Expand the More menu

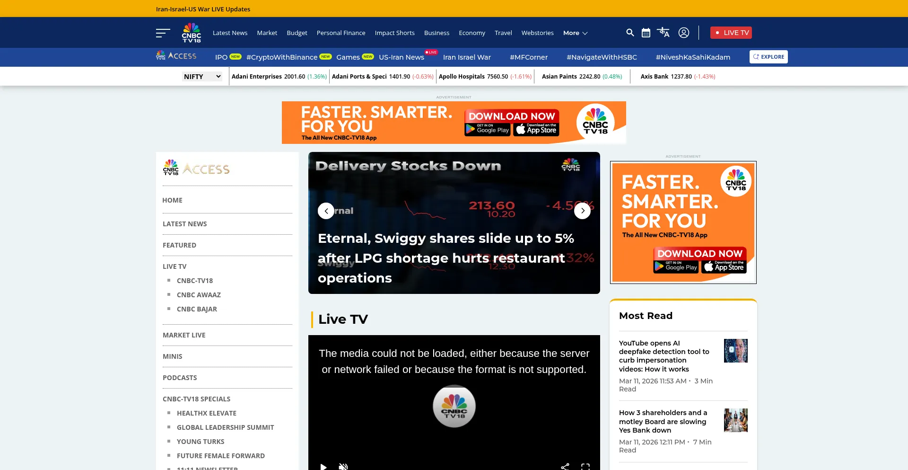coord(575,33)
